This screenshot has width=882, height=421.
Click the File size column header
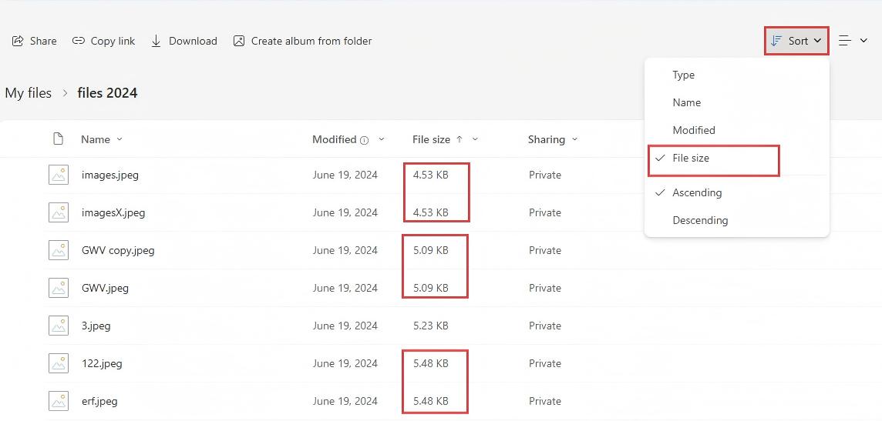pyautogui.click(x=431, y=139)
